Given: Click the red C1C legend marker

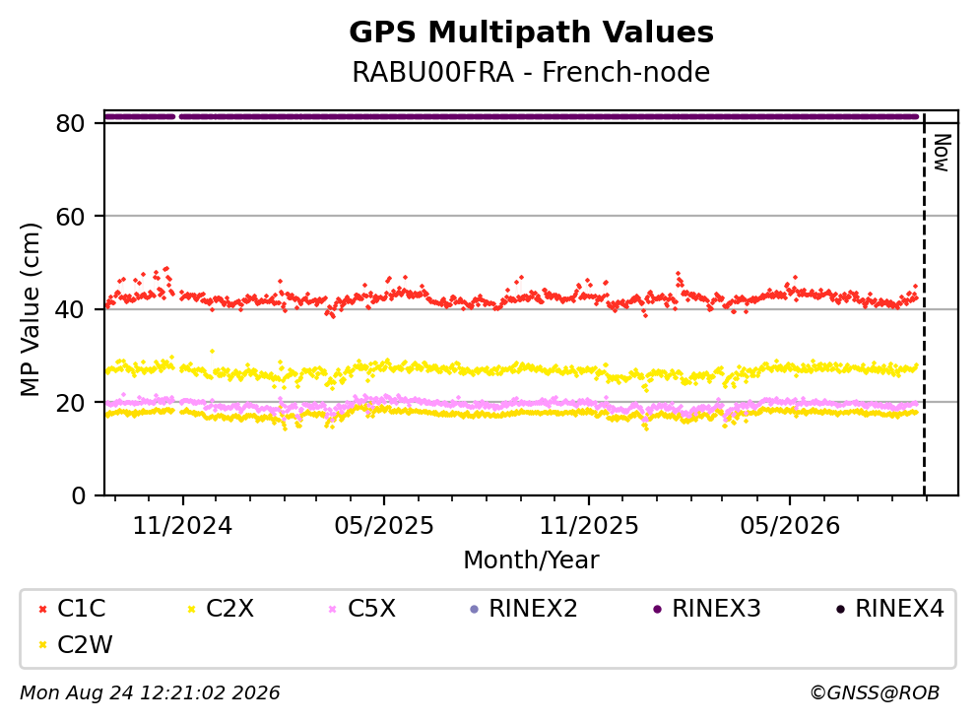Looking at the screenshot, I should 43,610.
